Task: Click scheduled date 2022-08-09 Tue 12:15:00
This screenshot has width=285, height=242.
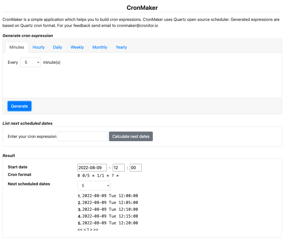Action: (110, 216)
